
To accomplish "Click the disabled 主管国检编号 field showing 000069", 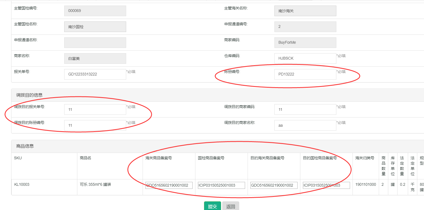I will pos(95,11).
